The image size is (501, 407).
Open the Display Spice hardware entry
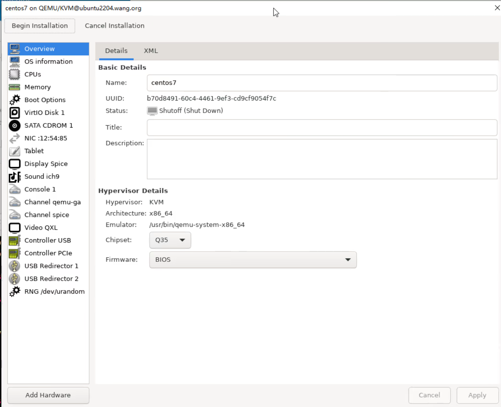46,164
